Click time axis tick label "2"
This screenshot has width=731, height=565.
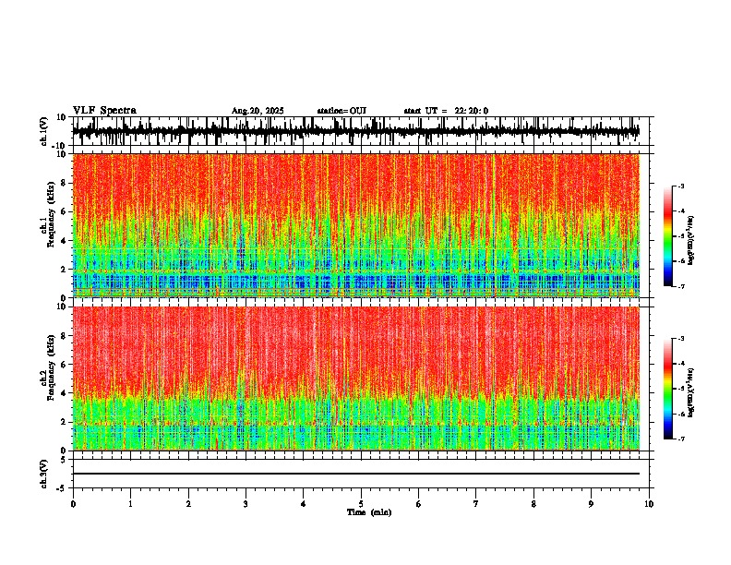point(188,504)
